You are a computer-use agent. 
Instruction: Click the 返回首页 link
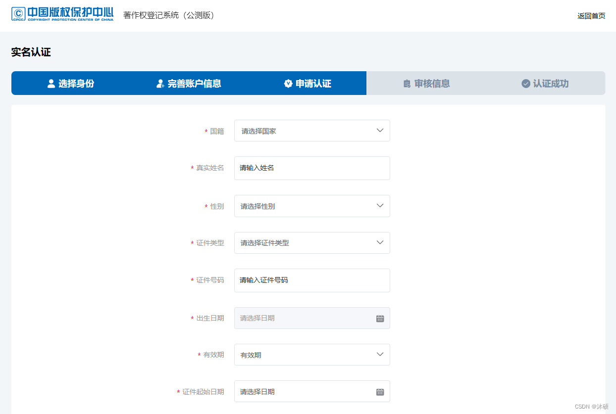click(x=591, y=15)
